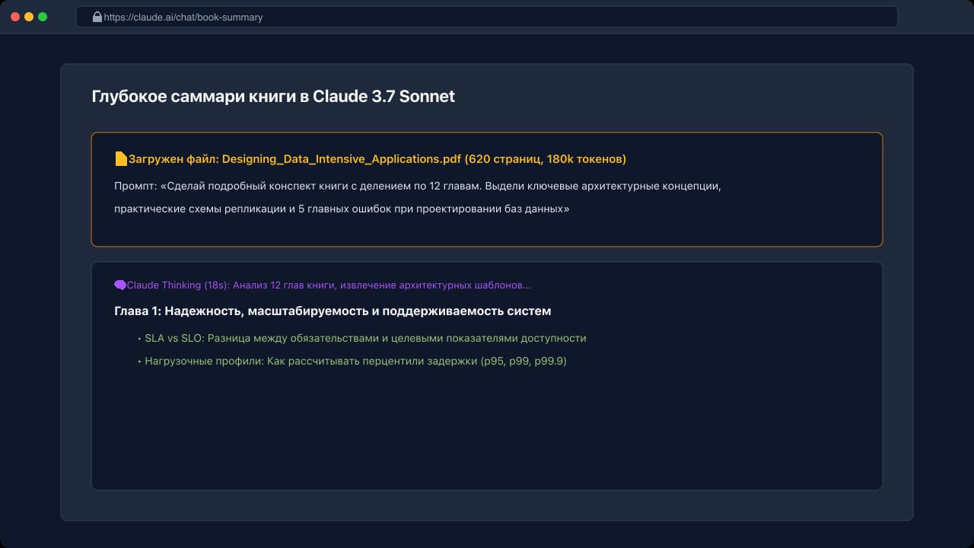Click the yellow uploaded file document icon

click(121, 159)
